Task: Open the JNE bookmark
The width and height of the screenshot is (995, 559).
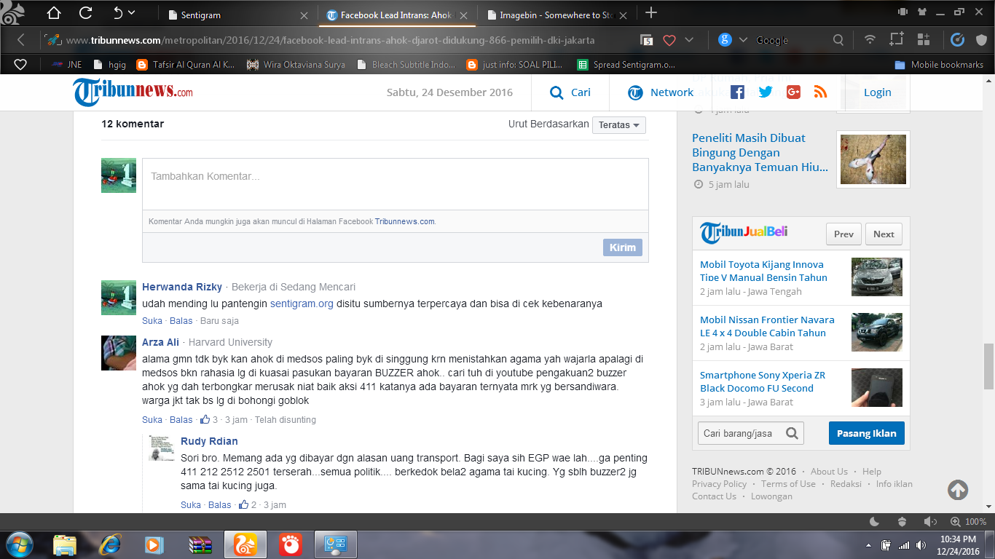Action: [67, 64]
